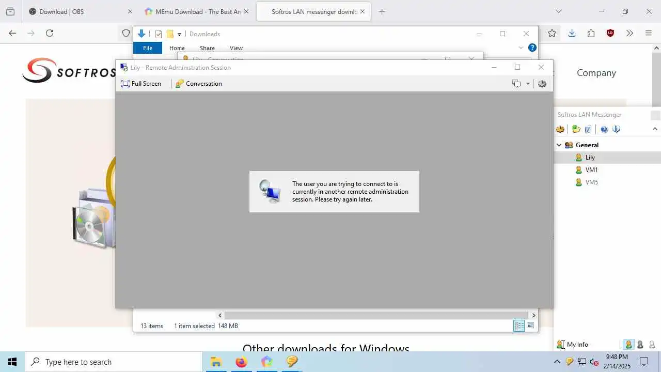661x372 pixels.
Task: Click the green folder icon in Softros toolbar
Action: (576, 129)
